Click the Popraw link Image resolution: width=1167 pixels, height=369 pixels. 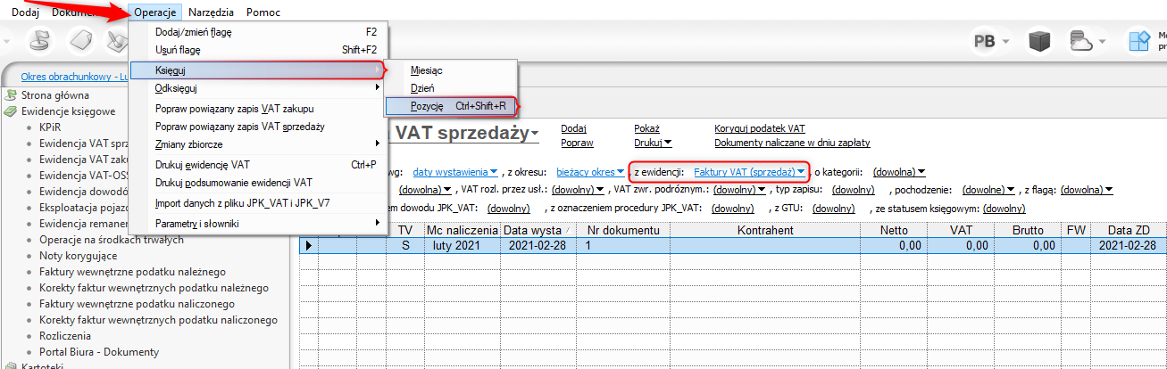tap(577, 143)
